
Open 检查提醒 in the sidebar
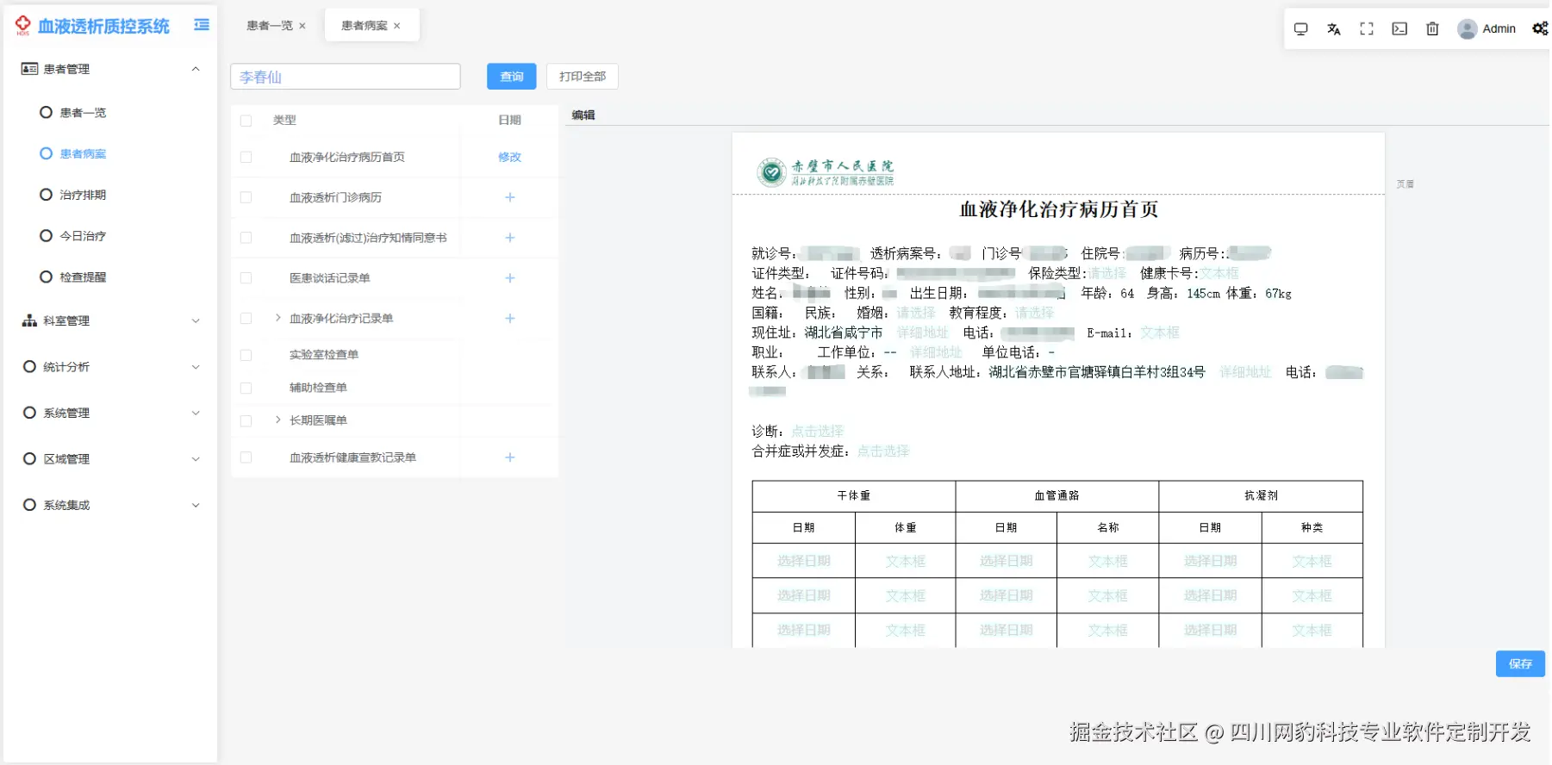83,277
